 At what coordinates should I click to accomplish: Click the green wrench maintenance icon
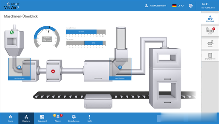point(12,32)
